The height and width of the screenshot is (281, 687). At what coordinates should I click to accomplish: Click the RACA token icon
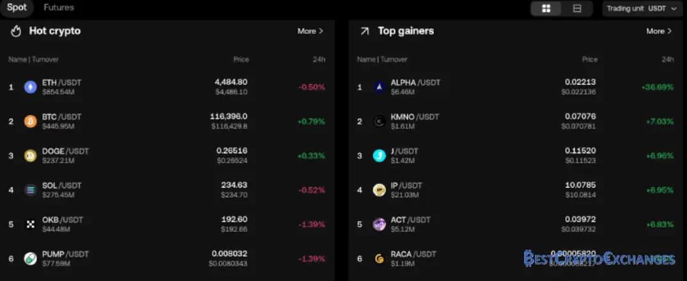pyautogui.click(x=379, y=259)
